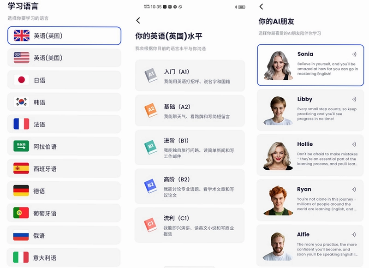Select the 进阶 (B1) level card
Screen dimensions: 369x268
pyautogui.click(x=190, y=148)
